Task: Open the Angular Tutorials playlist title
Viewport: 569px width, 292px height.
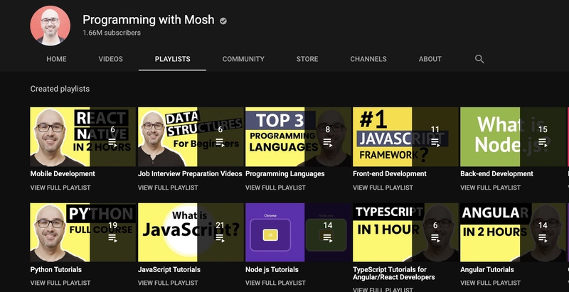Action: (x=487, y=269)
